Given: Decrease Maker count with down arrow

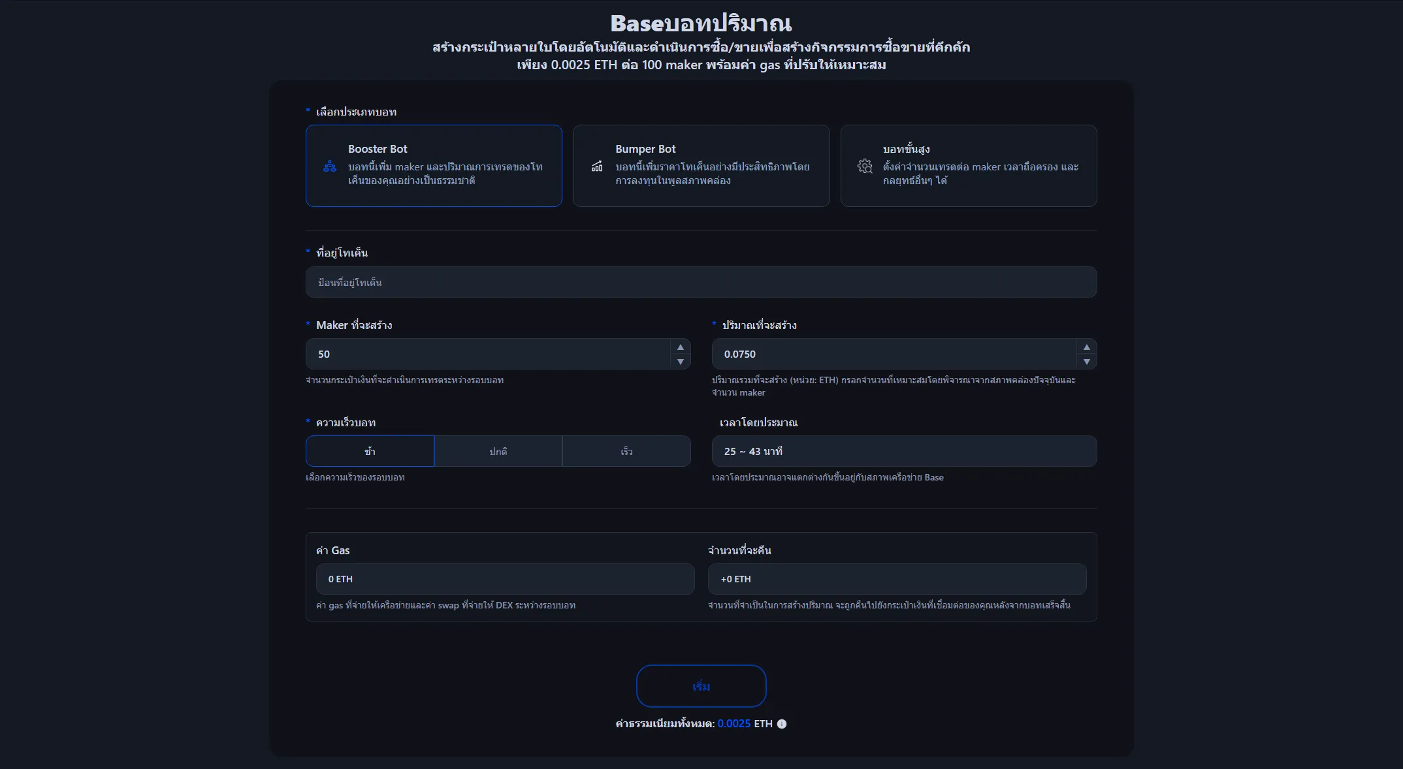Looking at the screenshot, I should pos(680,362).
